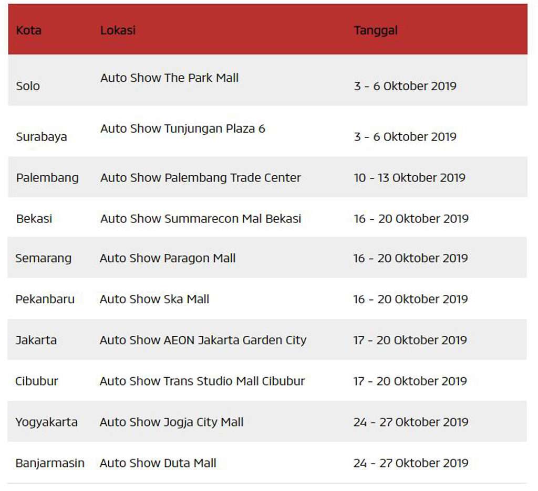Select Auto Show Paragon Mall entry

point(168,258)
